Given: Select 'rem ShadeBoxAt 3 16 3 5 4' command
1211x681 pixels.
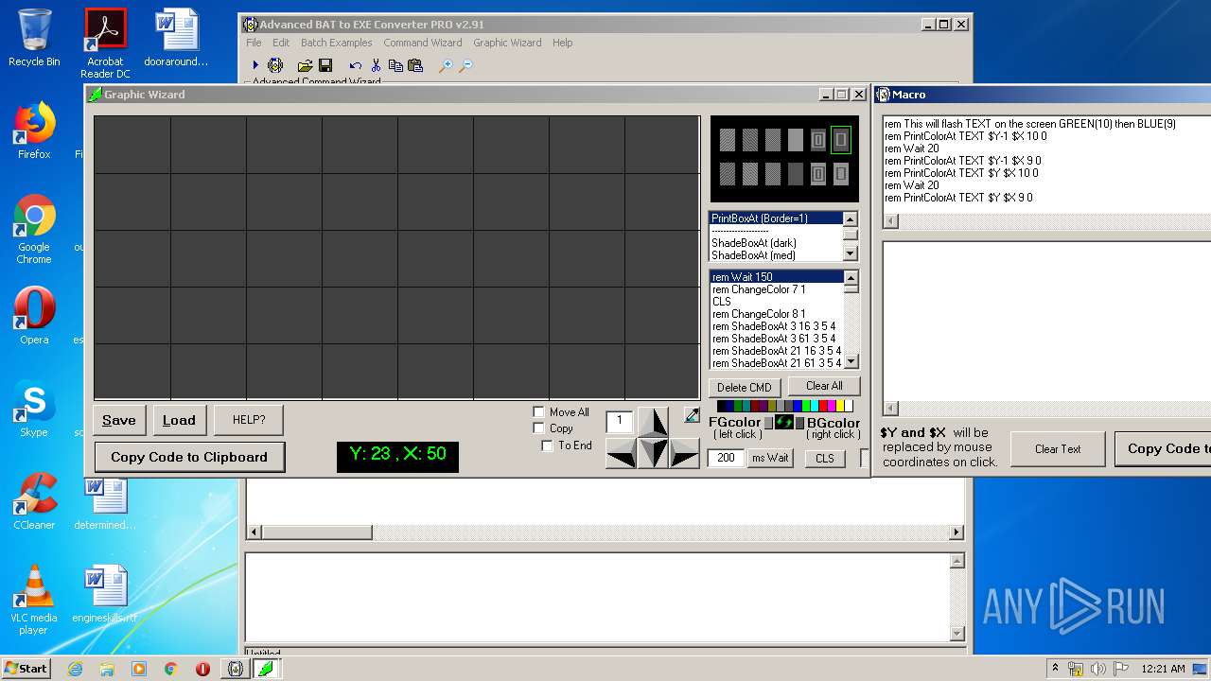Looking at the screenshot, I should 776,326.
